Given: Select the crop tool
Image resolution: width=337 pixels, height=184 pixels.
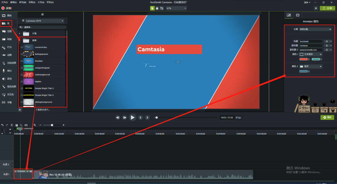Looking at the screenshot, I should (x=162, y=8).
